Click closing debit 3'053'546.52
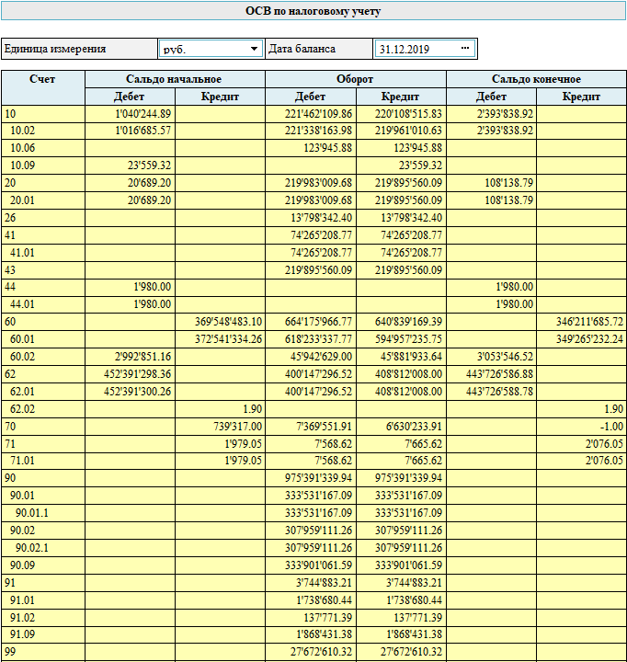The height and width of the screenshot is (662, 627). click(x=505, y=357)
